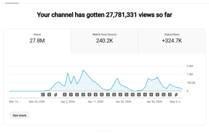Screen dimensions: 209x133
Task: Click the 27.8M views value
Action: pyautogui.click(x=37, y=41)
